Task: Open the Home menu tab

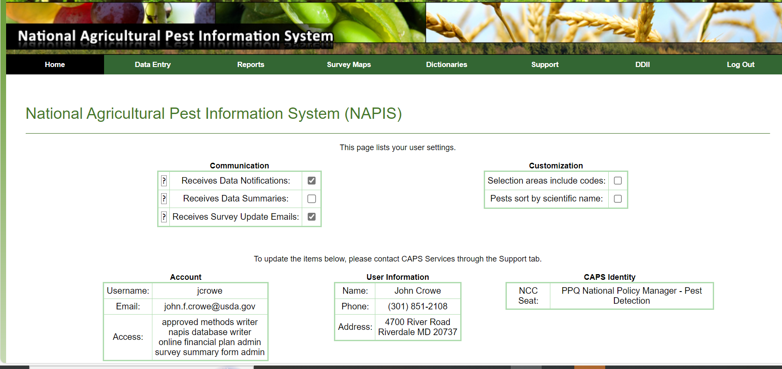Action: 55,64
